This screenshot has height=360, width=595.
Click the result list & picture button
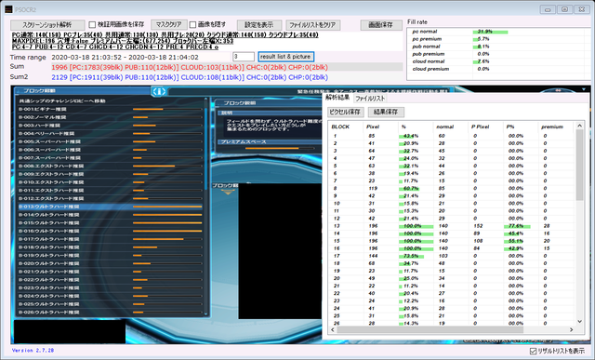coord(285,57)
